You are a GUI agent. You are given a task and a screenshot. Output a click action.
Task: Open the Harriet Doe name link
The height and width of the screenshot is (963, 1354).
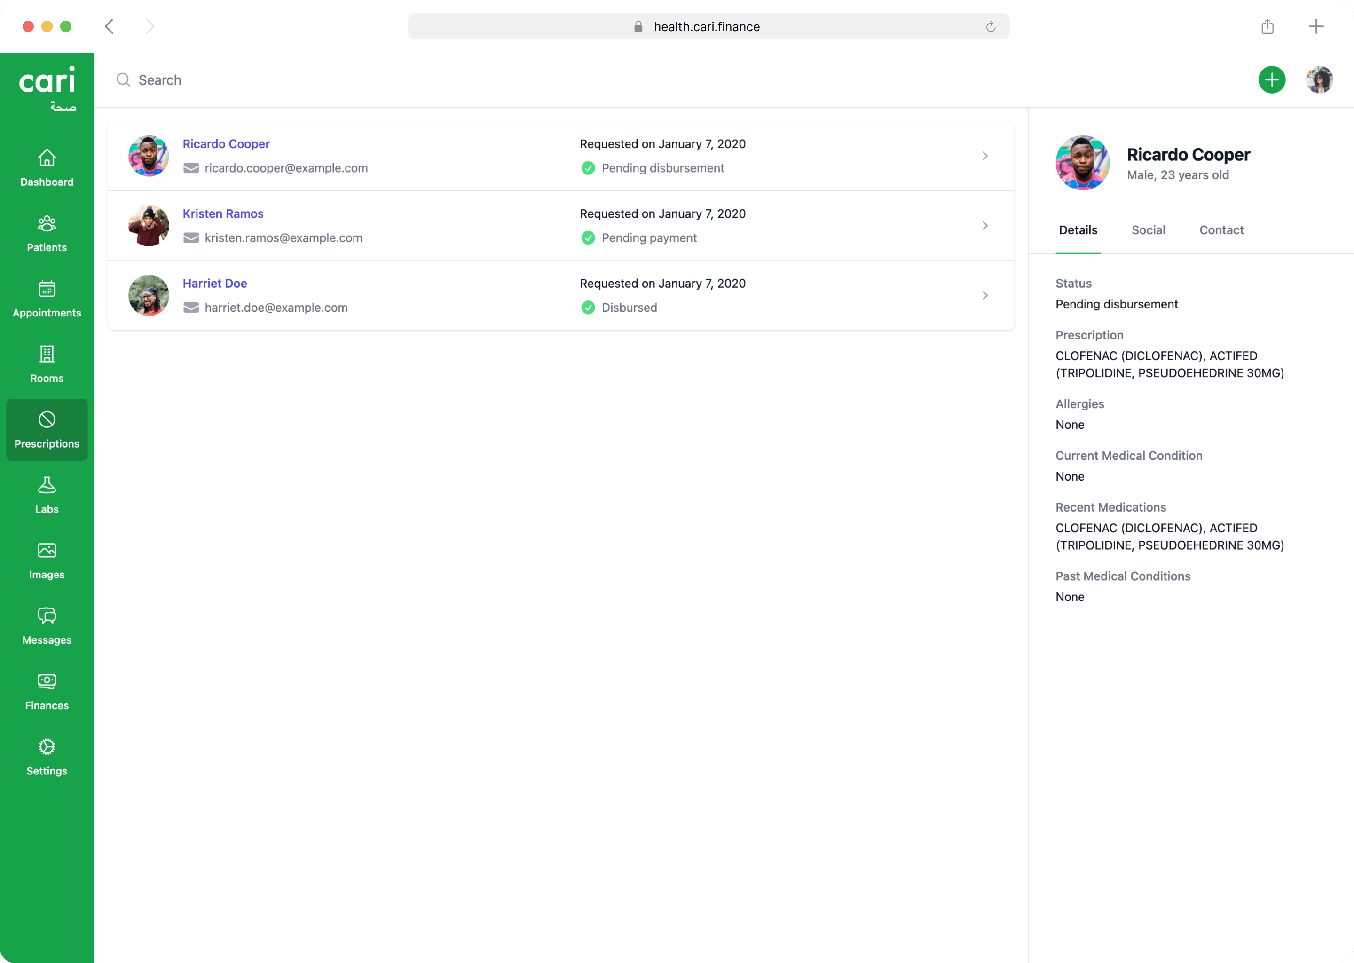214,284
